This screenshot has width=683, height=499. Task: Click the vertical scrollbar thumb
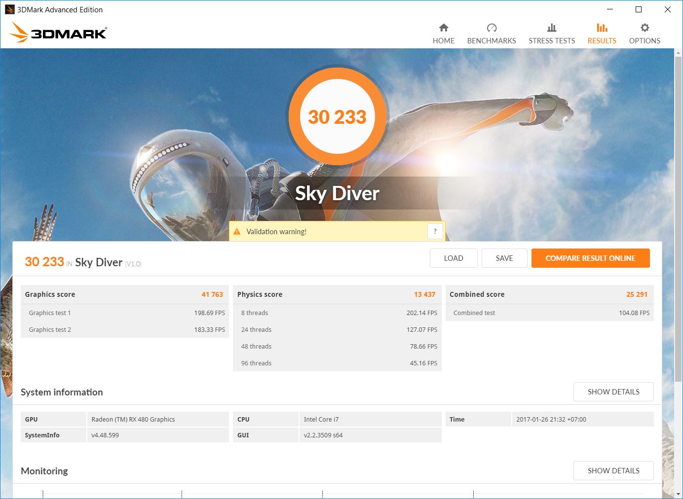[679, 217]
